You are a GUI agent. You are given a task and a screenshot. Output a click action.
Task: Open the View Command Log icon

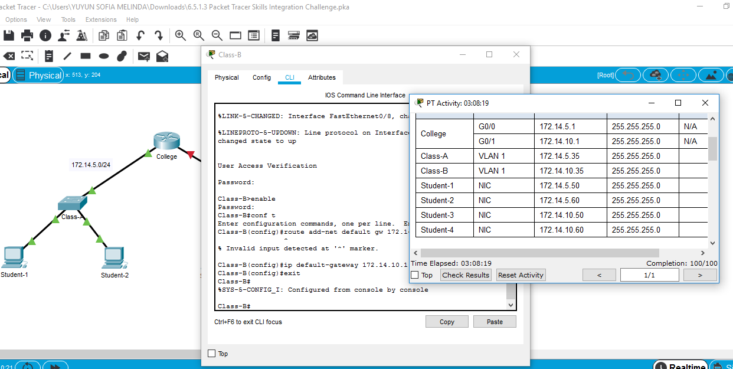[276, 35]
